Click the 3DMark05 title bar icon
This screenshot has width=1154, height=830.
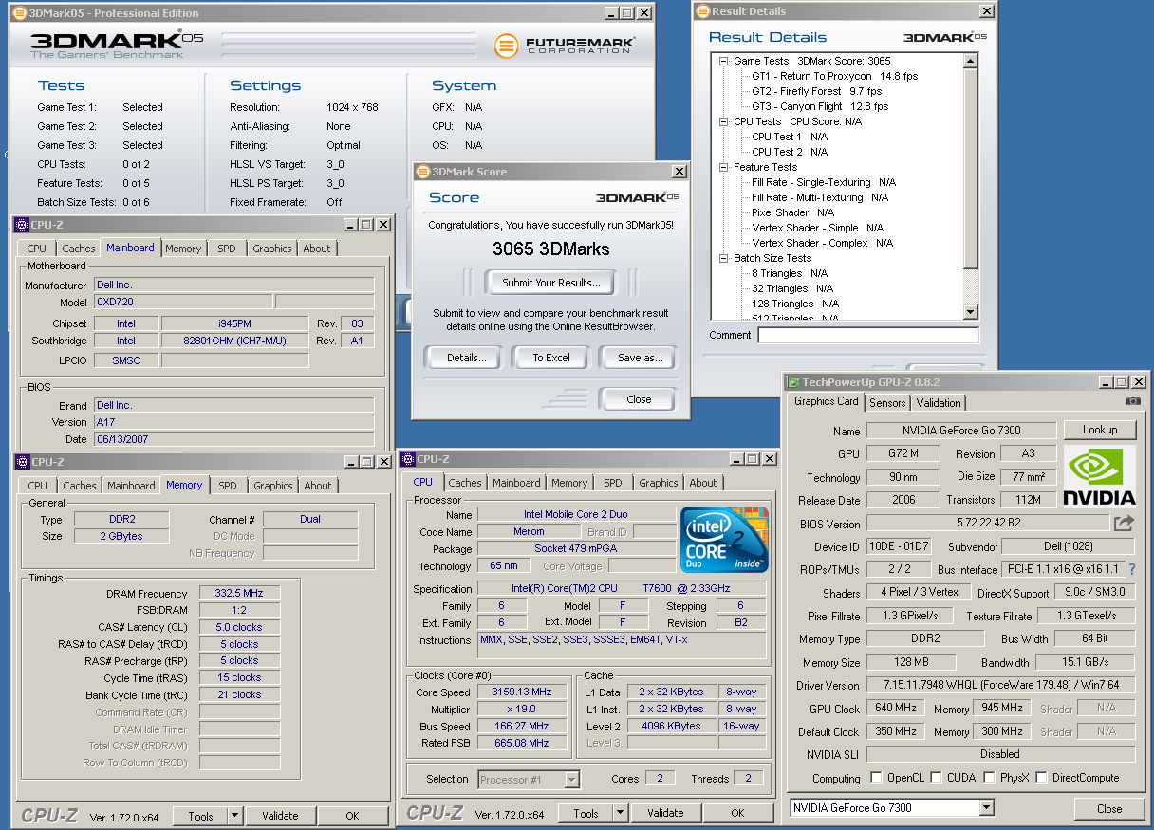click(x=20, y=13)
